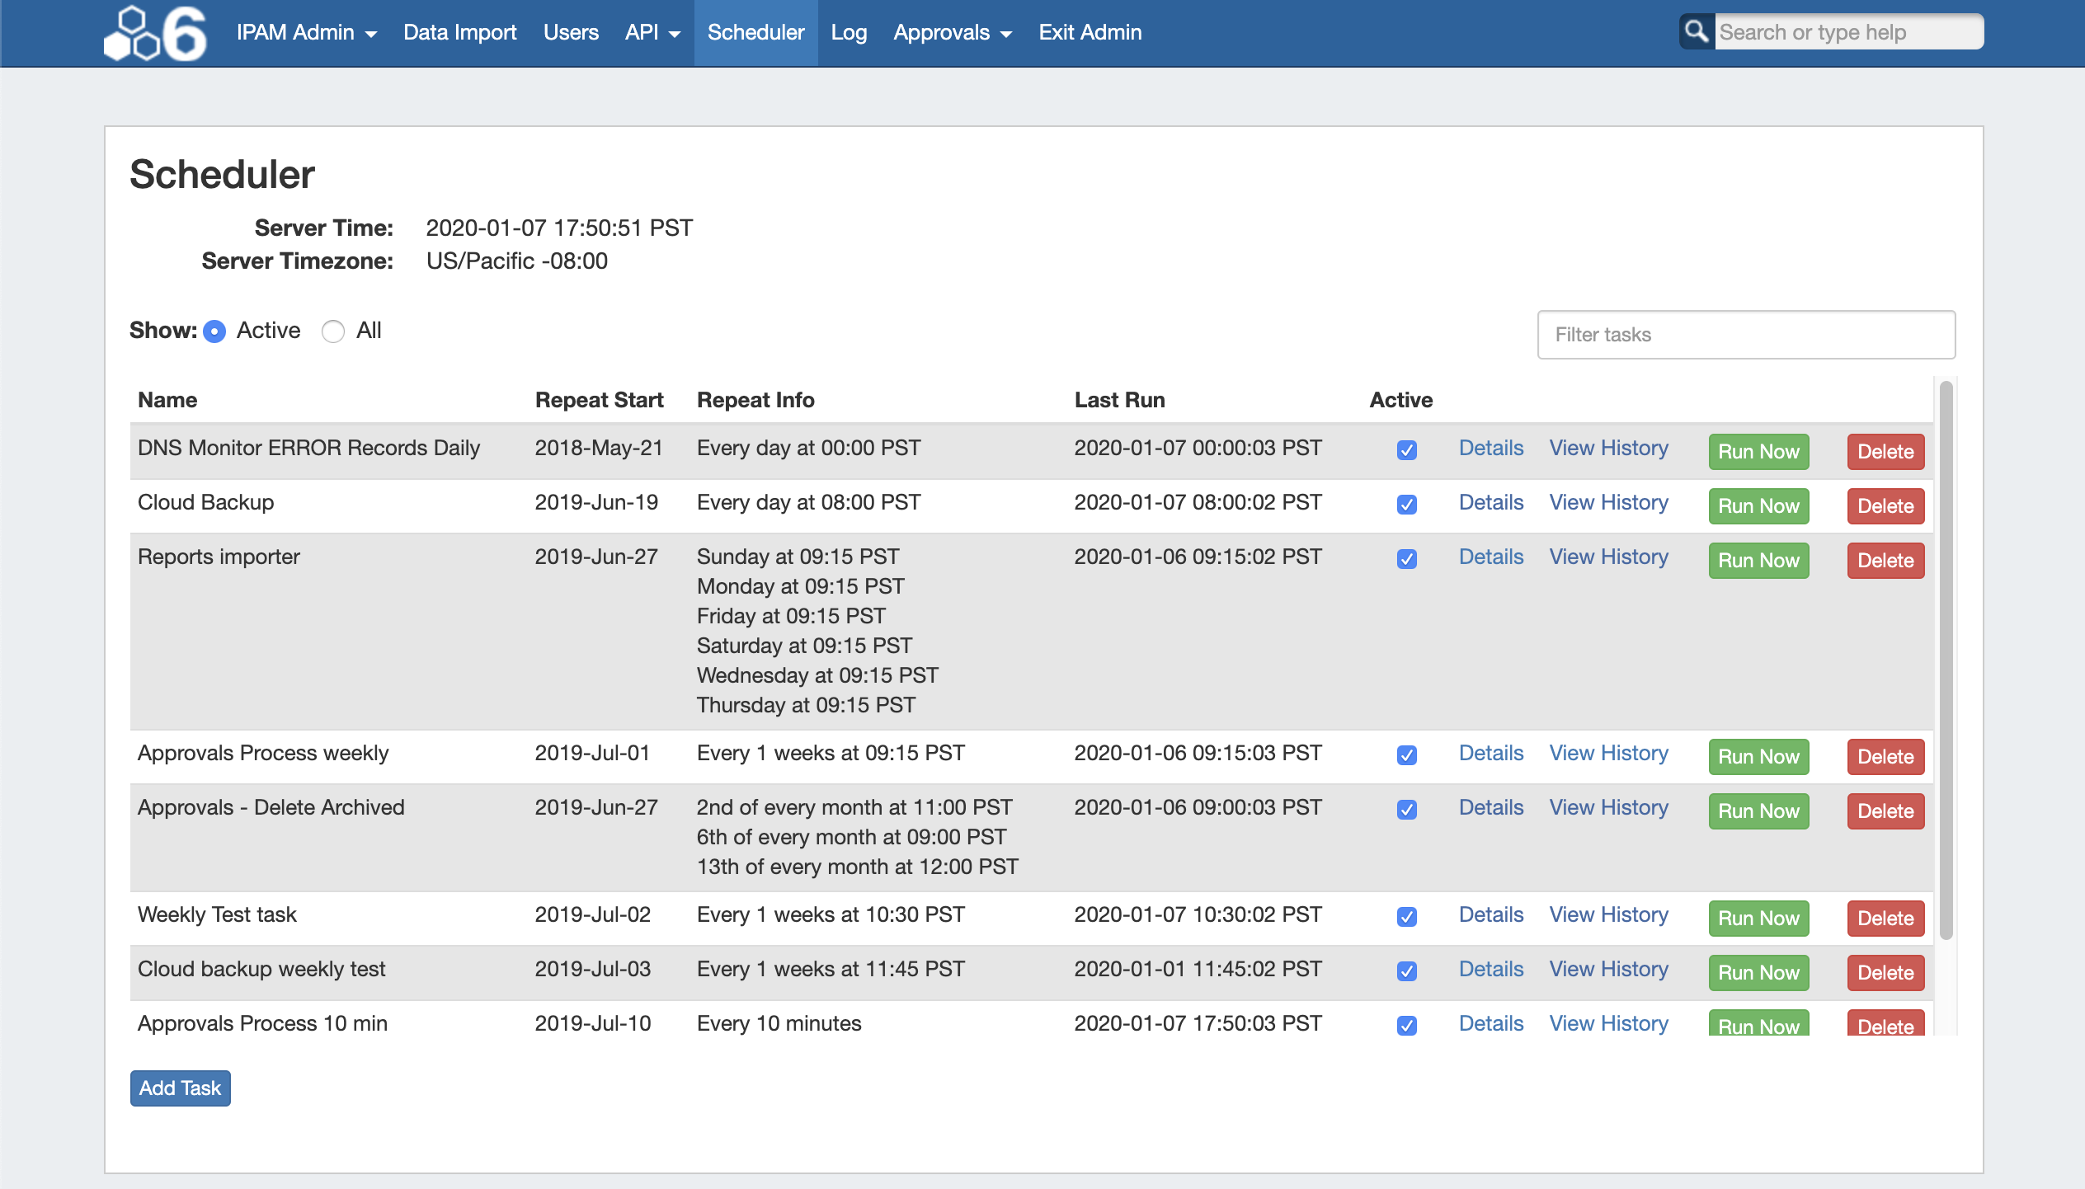2085x1189 pixels.
Task: Disable the DNS Monitor ERROR Records task checkbox
Action: pos(1407,450)
